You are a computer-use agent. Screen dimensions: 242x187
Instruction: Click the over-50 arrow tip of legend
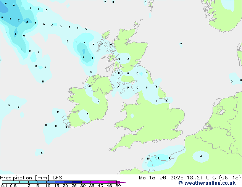tap(121, 182)
